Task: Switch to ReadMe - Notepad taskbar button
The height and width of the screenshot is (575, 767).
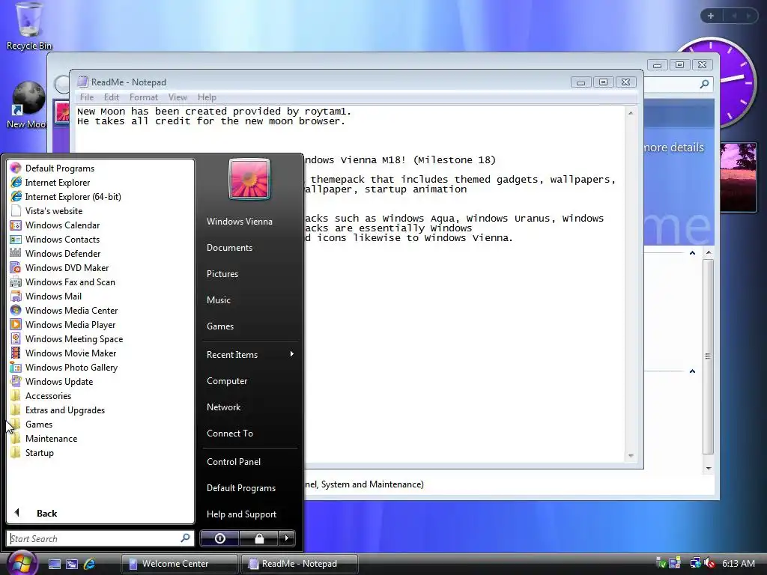Action: click(300, 564)
